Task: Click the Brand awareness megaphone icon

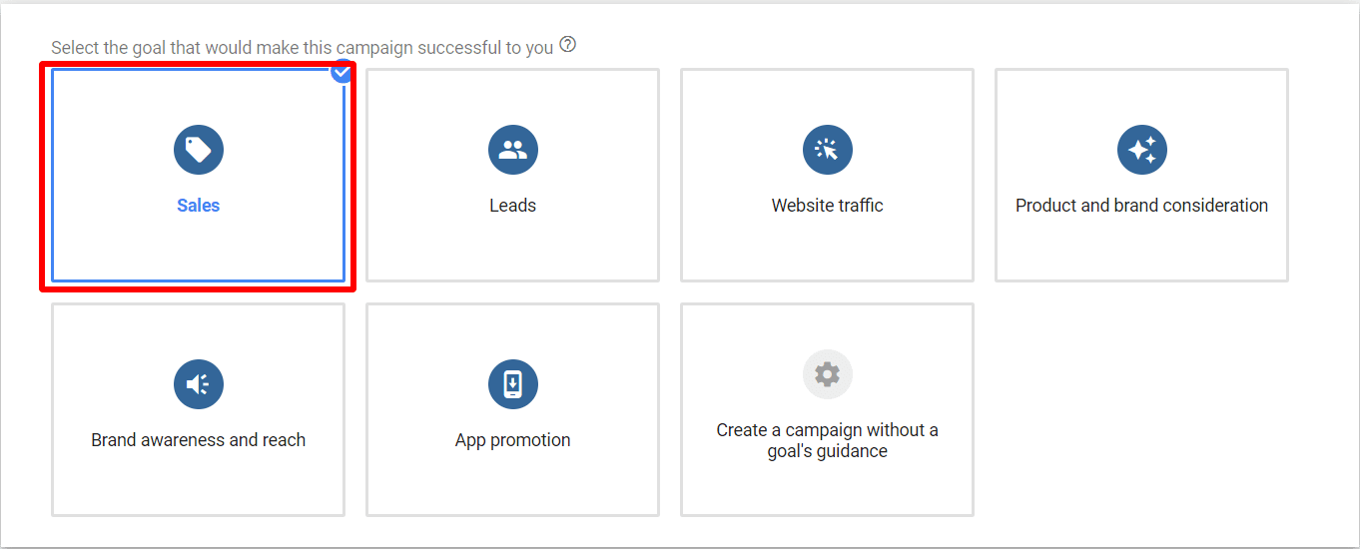Action: [x=198, y=384]
